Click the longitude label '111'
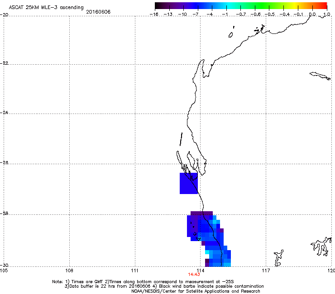The width and height of the screenshot is (335, 294). pos(135,271)
